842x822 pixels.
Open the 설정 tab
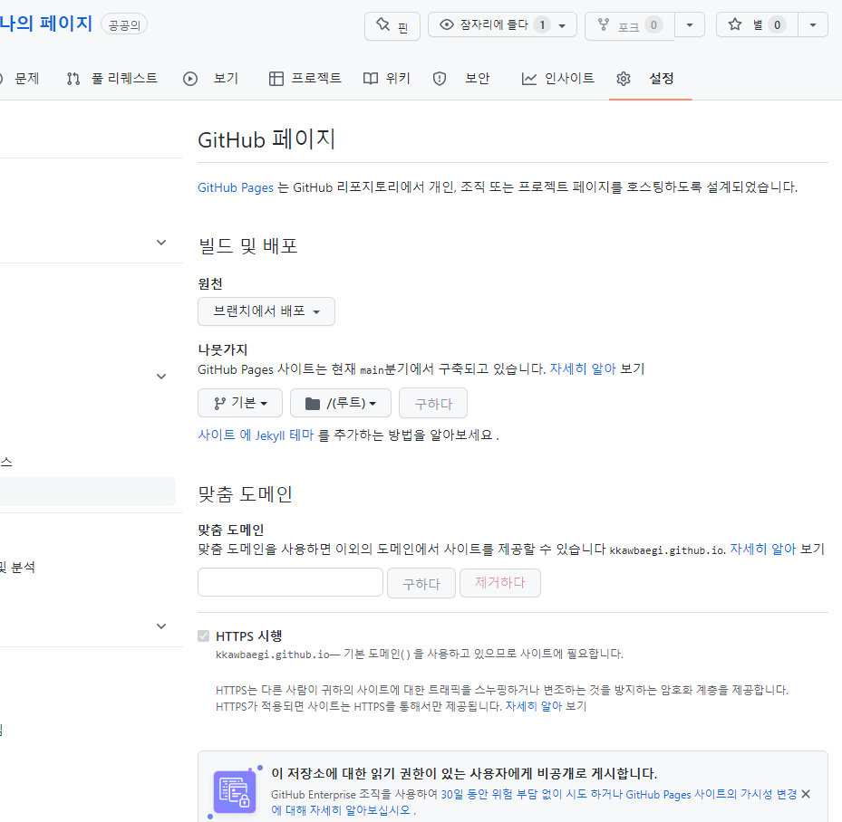[650, 79]
